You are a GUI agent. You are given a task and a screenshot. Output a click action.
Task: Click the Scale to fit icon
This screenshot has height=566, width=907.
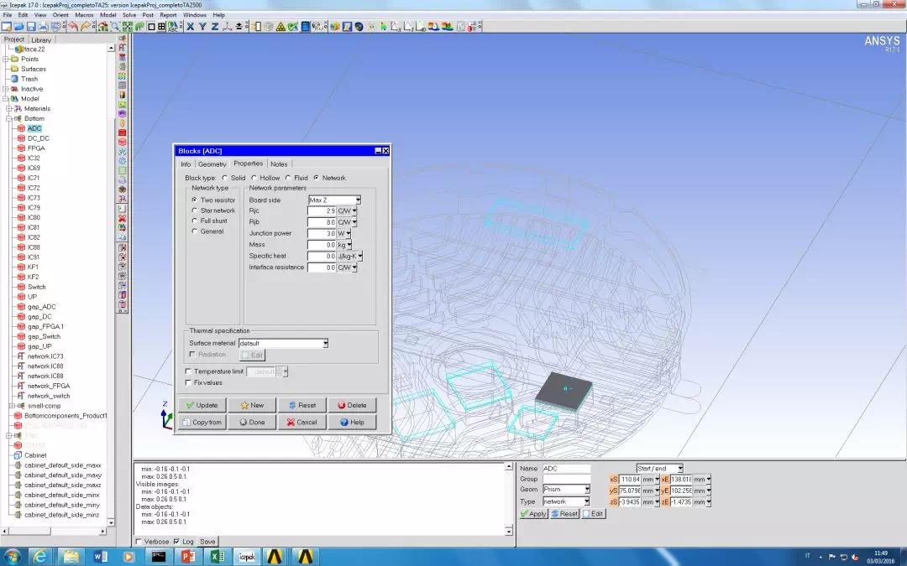(128, 27)
